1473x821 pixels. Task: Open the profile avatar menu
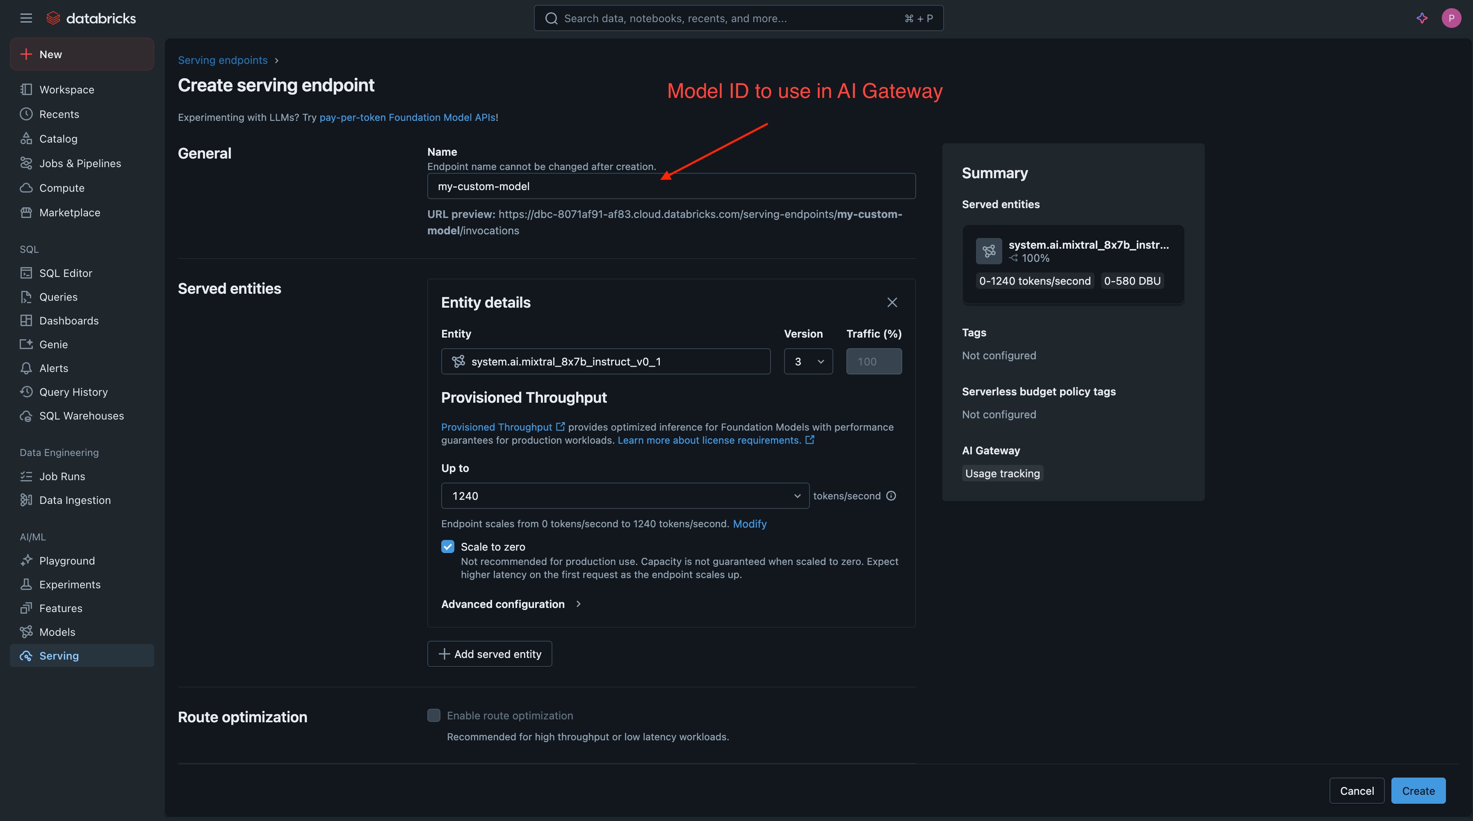(x=1451, y=18)
